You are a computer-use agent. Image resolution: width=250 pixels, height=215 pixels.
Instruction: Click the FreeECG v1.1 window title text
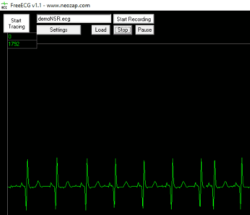pos(50,6)
